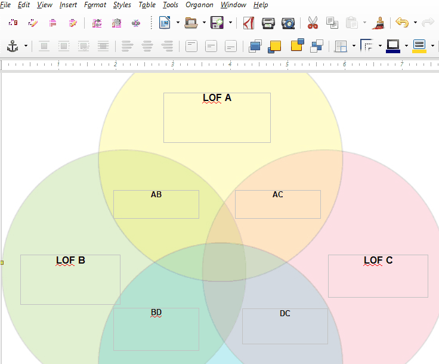Toggle Align Top vertical alignment
The image size is (439, 364).
pyautogui.click(x=191, y=46)
